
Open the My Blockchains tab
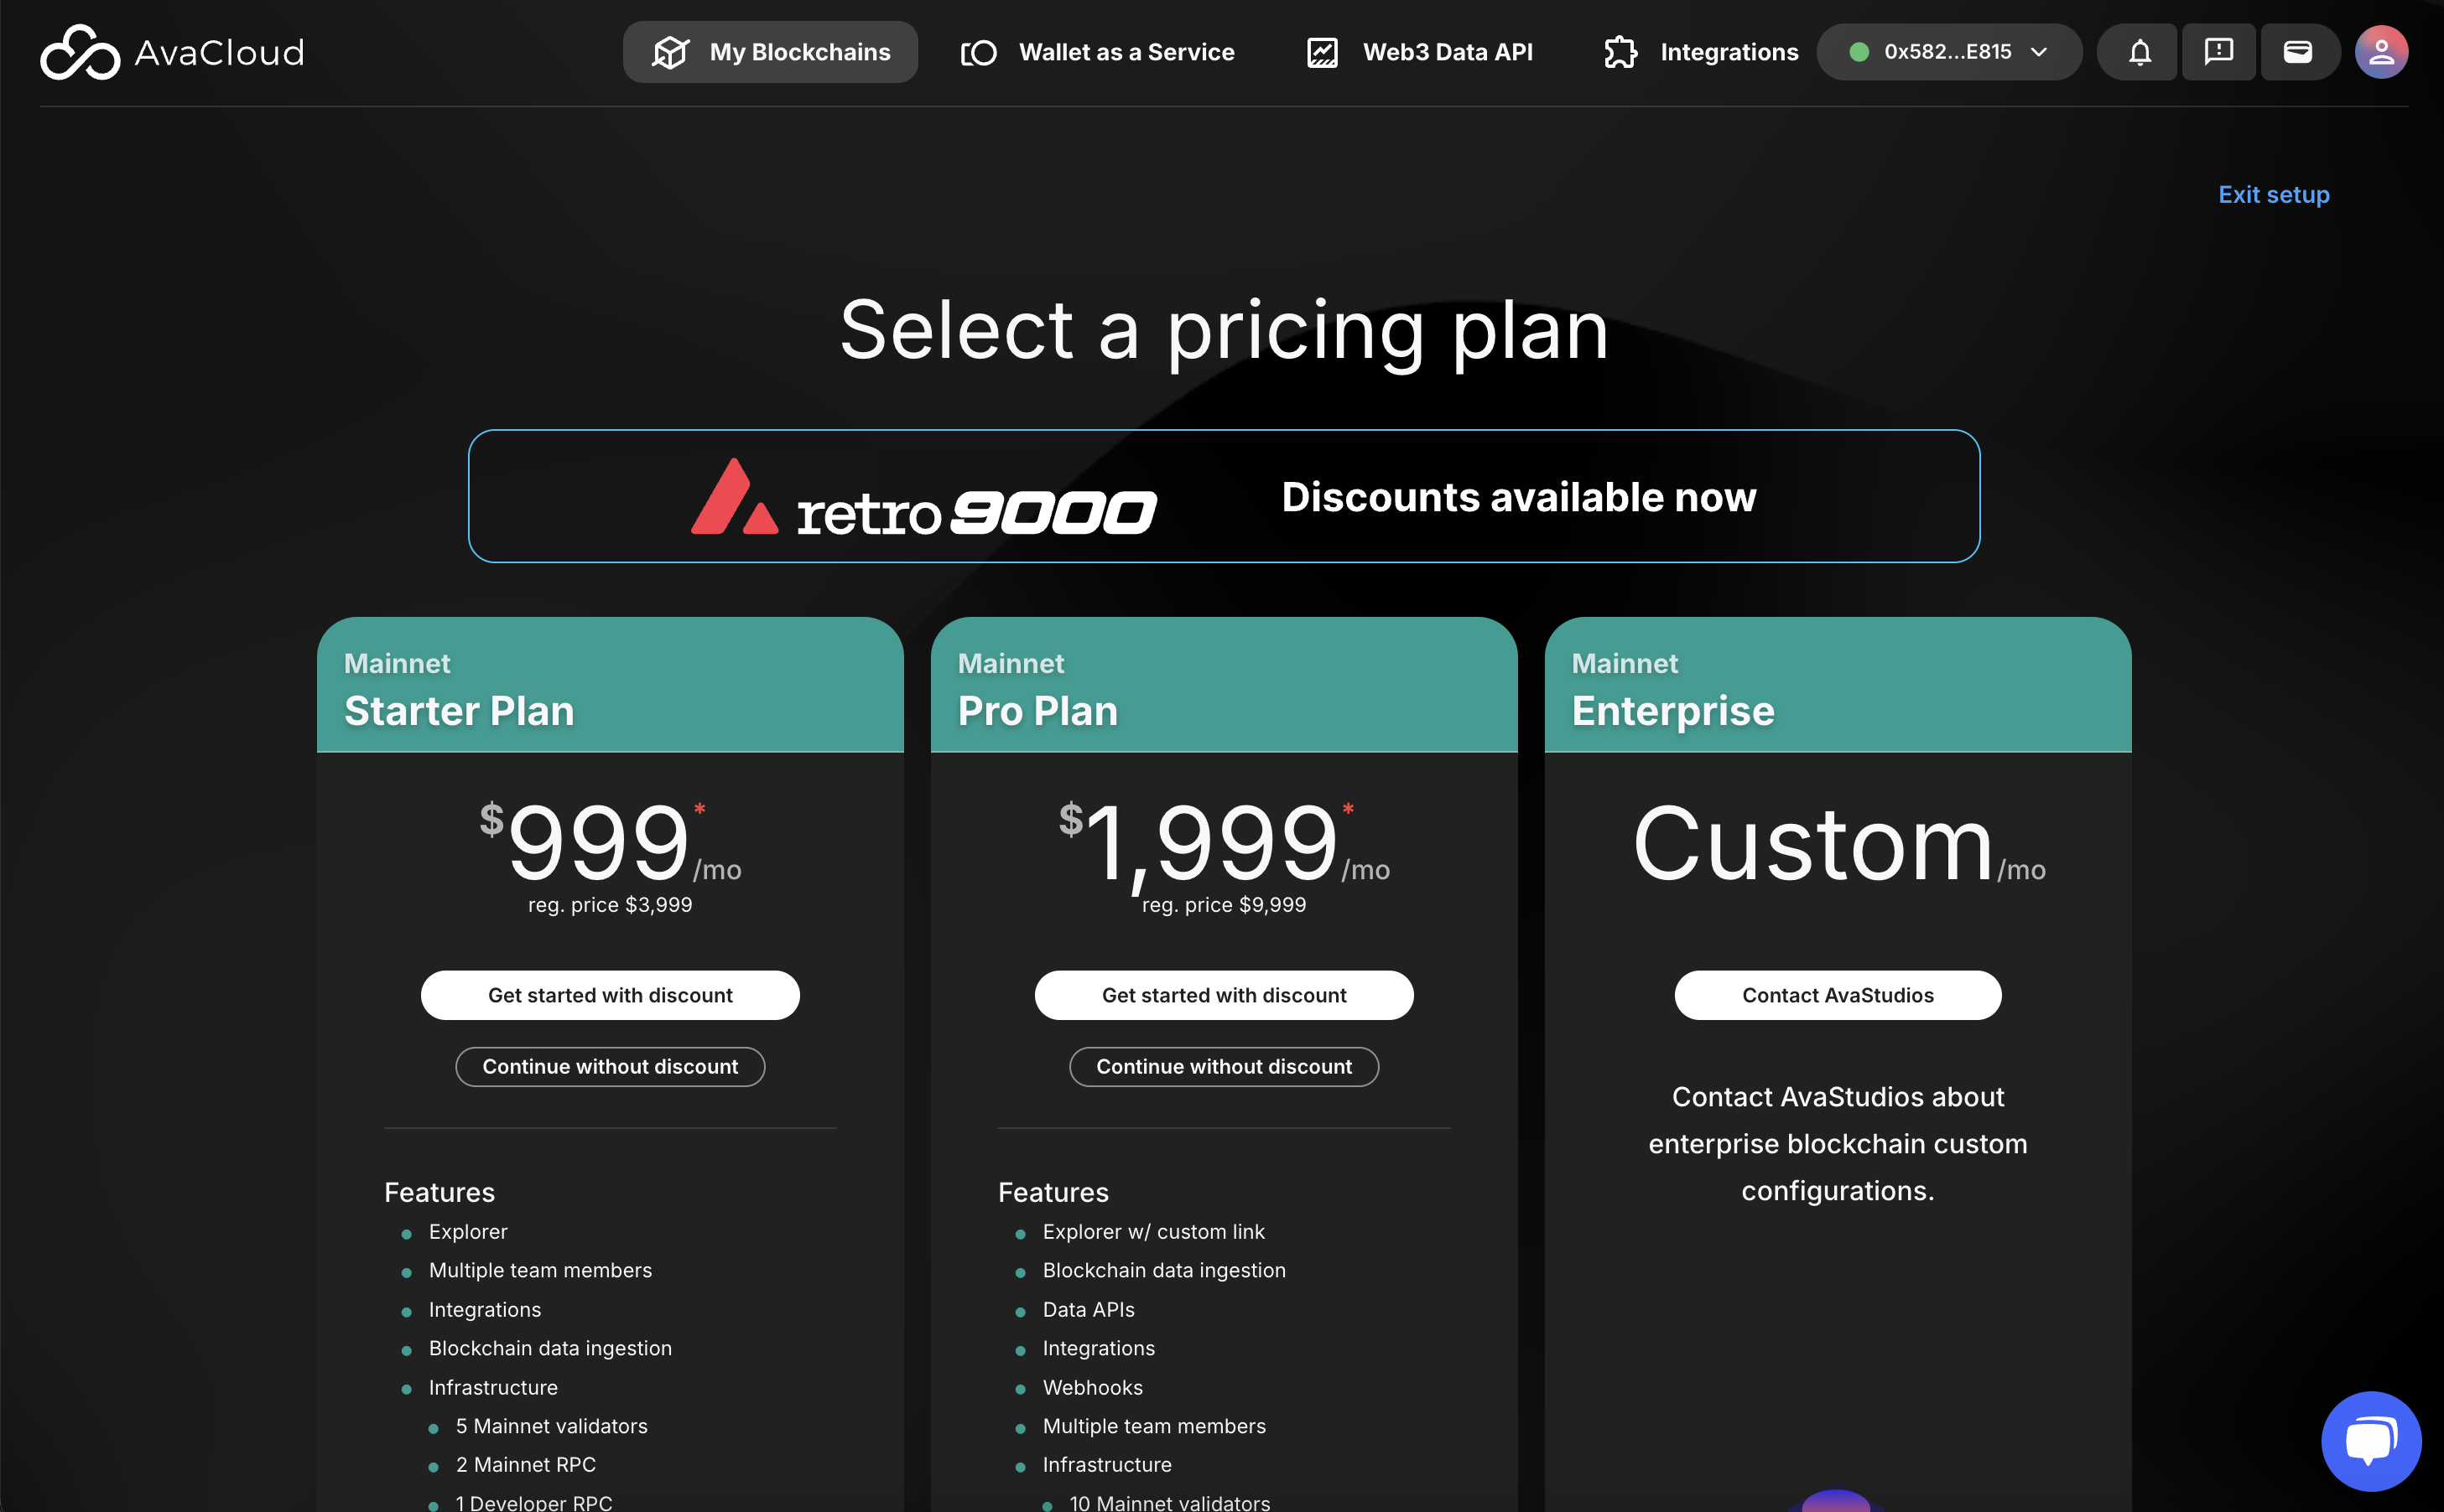click(770, 52)
